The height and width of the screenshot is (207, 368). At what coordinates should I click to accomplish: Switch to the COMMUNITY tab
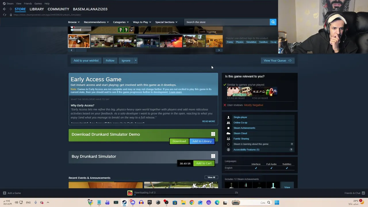coord(58,9)
